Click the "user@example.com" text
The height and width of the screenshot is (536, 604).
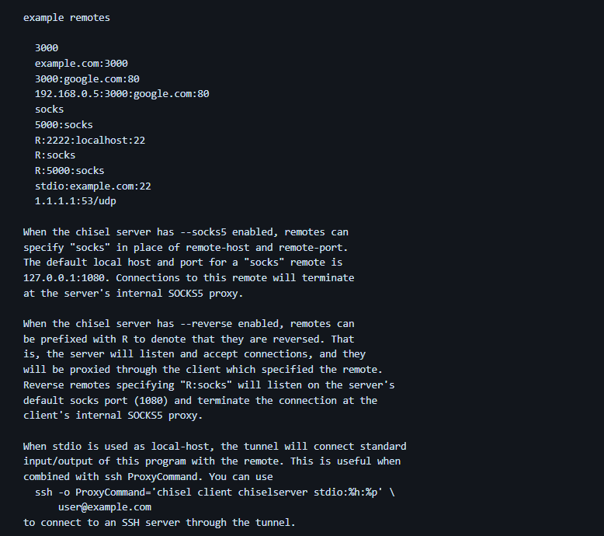(105, 507)
